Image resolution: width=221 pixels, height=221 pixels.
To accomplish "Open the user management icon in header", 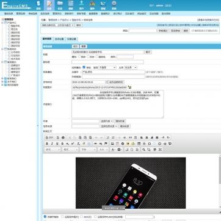I will click(x=81, y=5).
